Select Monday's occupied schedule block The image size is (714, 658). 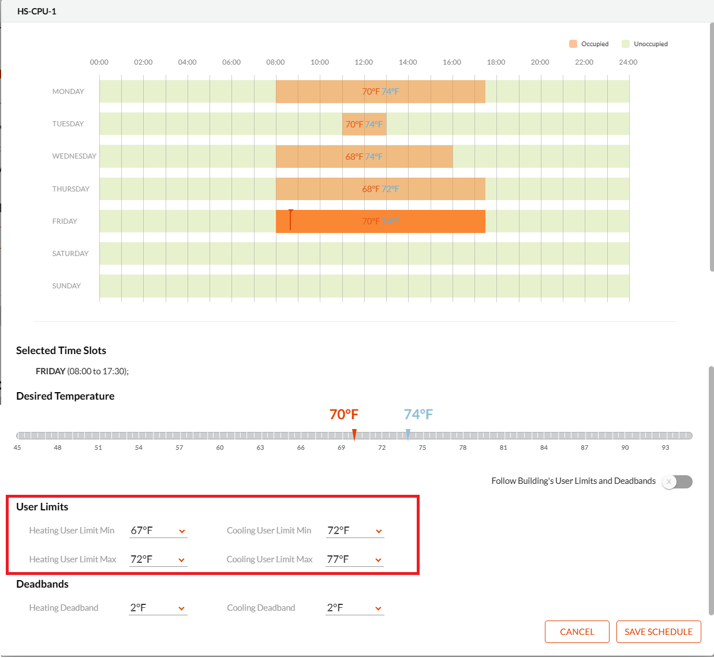tap(380, 91)
